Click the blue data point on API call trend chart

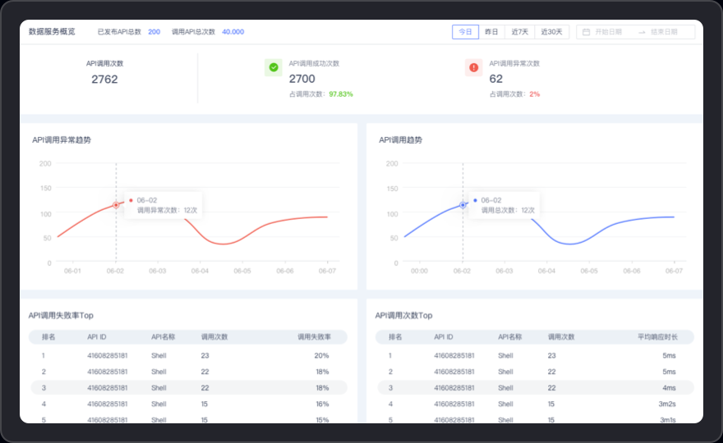463,205
